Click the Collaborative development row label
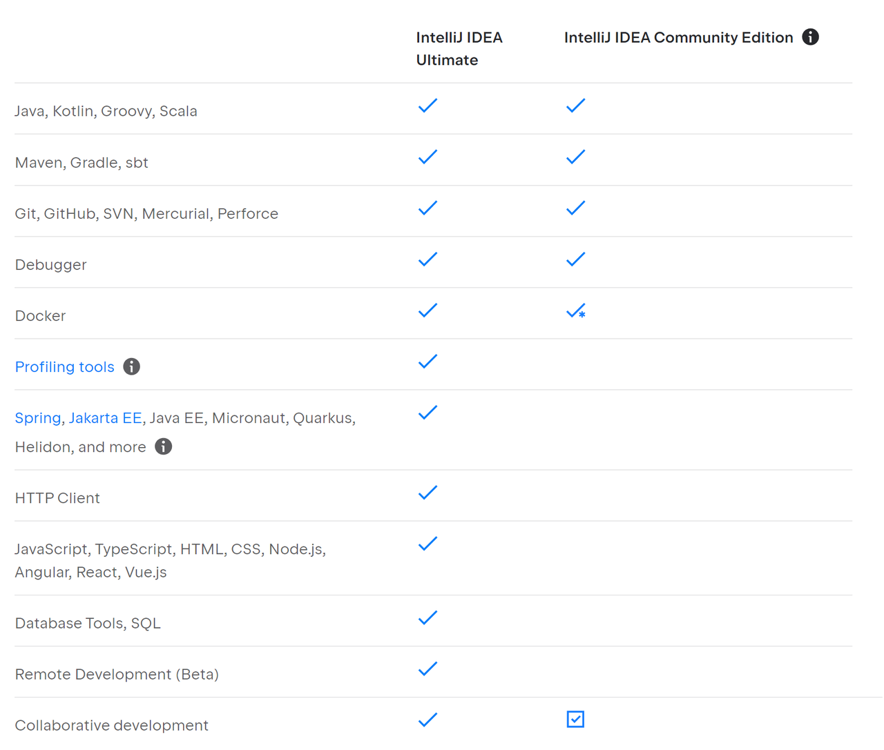 [x=111, y=726]
